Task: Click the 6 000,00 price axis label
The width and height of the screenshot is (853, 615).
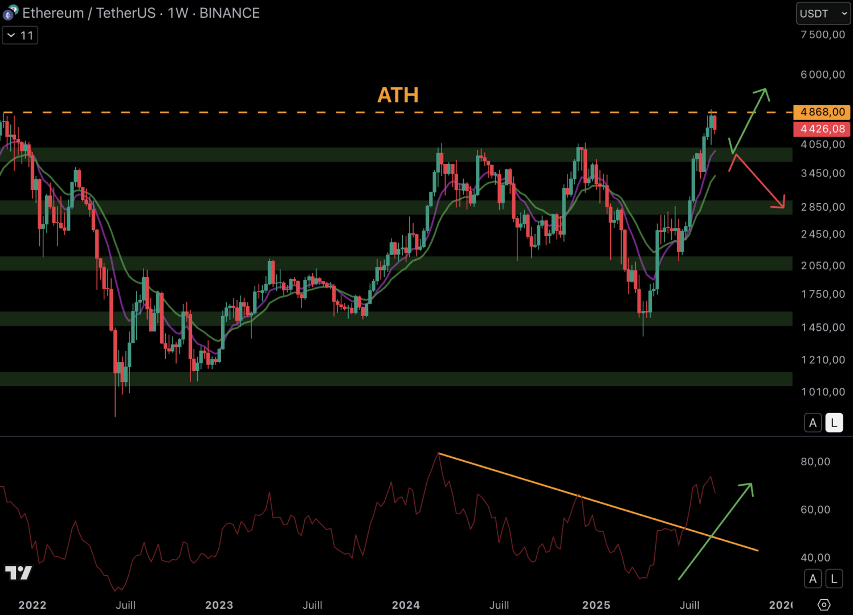Action: coord(823,75)
